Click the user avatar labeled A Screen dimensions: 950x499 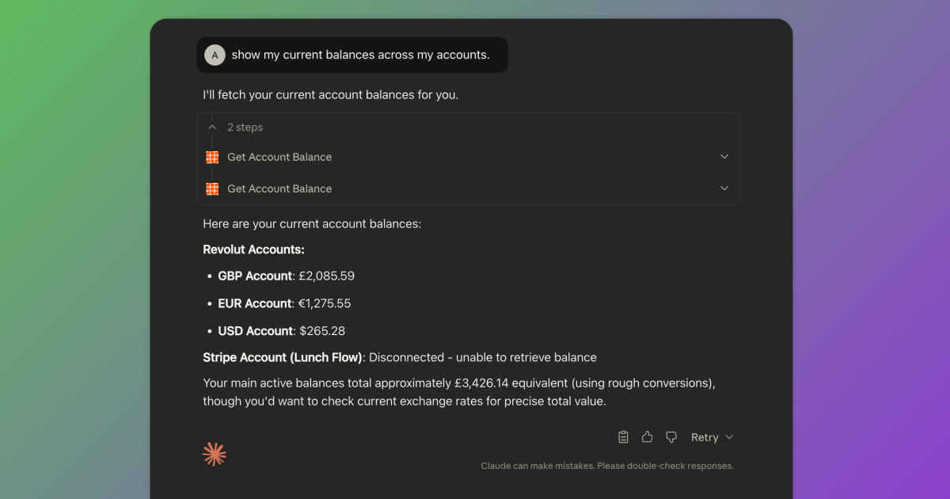click(x=215, y=55)
